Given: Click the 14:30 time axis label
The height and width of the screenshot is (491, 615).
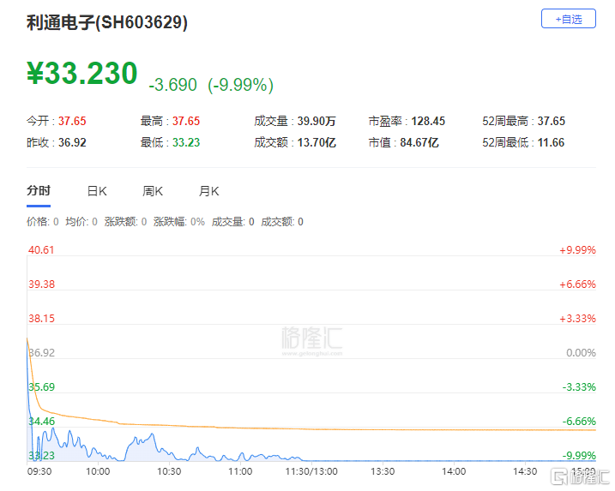Looking at the screenshot, I should tap(525, 471).
